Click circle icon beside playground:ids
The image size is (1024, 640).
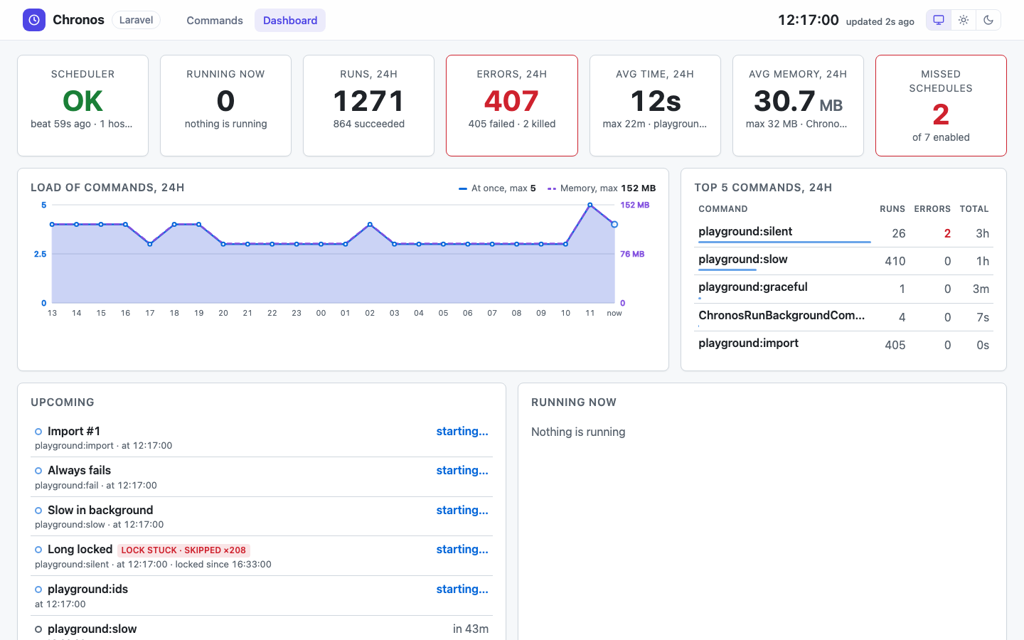38,590
